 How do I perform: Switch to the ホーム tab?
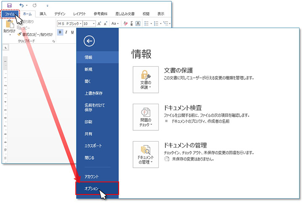[x=27, y=14]
